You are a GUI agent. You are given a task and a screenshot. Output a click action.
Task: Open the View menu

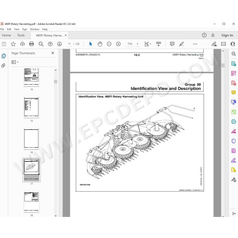click(x=17, y=29)
